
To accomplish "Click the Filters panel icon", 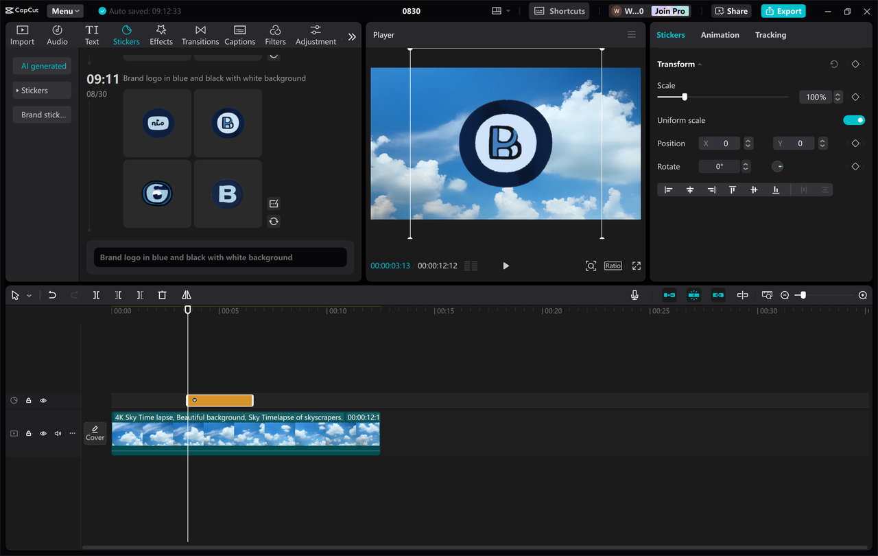I will [274, 34].
